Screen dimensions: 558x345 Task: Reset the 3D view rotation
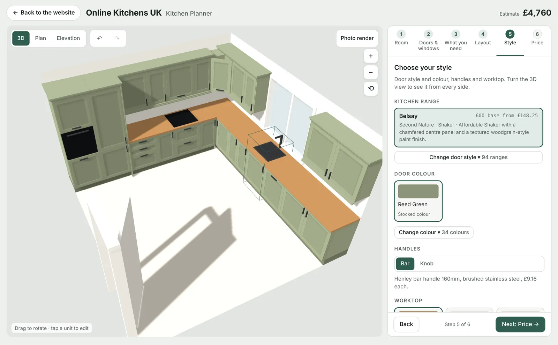click(371, 88)
